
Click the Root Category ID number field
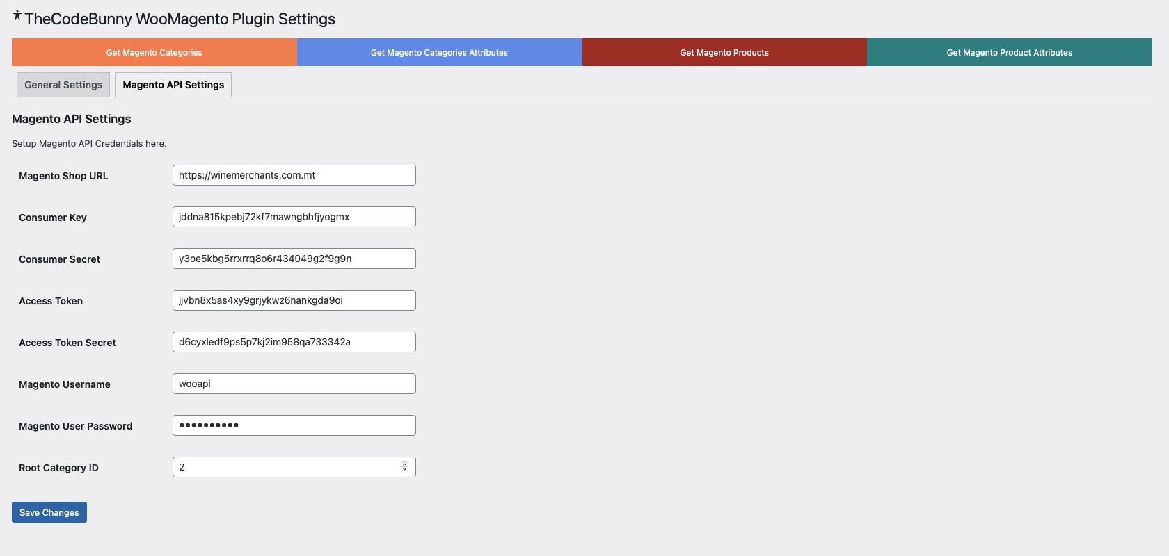pyautogui.click(x=294, y=467)
